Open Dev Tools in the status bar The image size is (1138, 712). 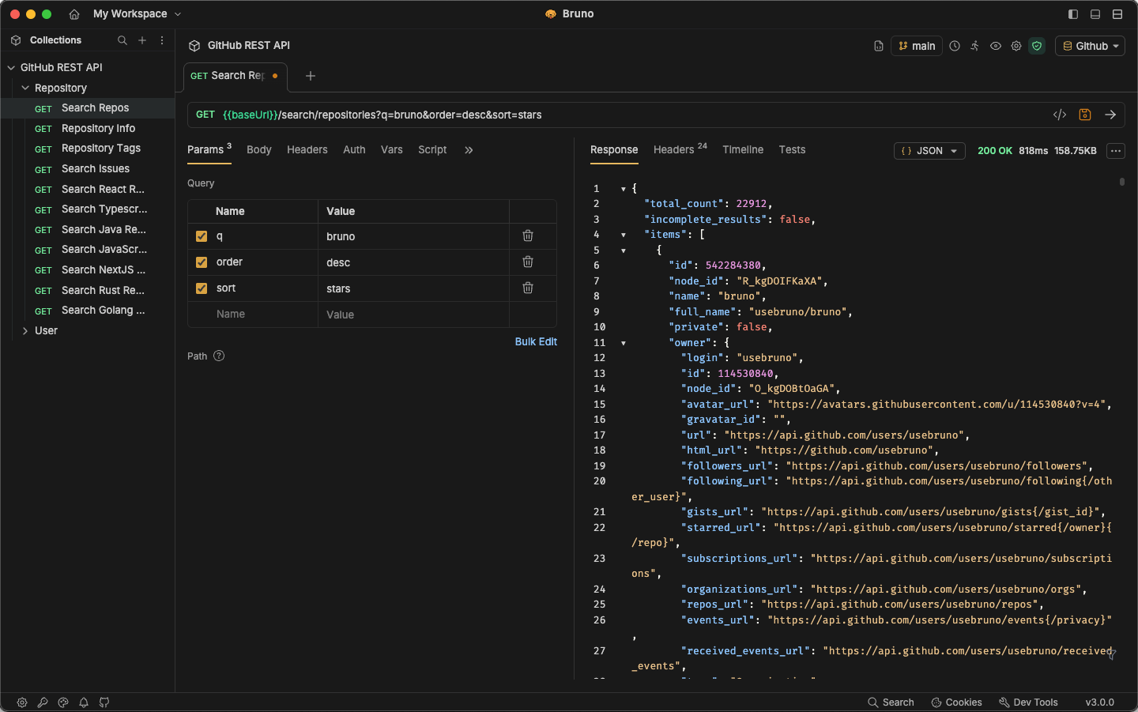coord(1028,703)
